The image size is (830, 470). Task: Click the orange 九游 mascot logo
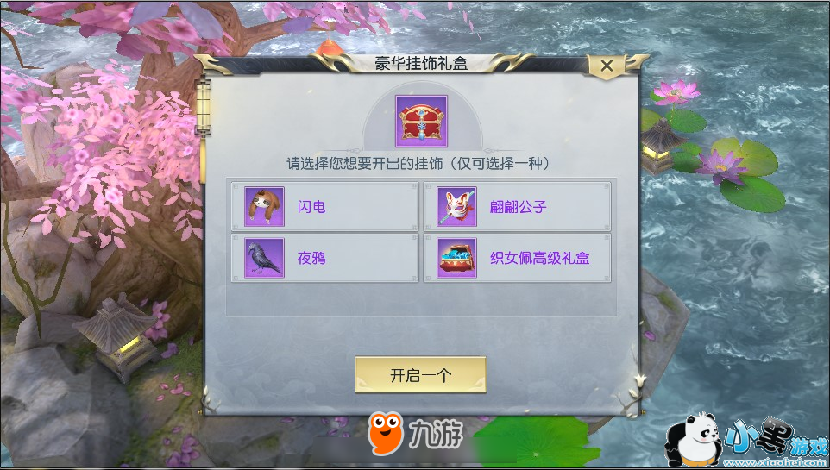click(386, 434)
